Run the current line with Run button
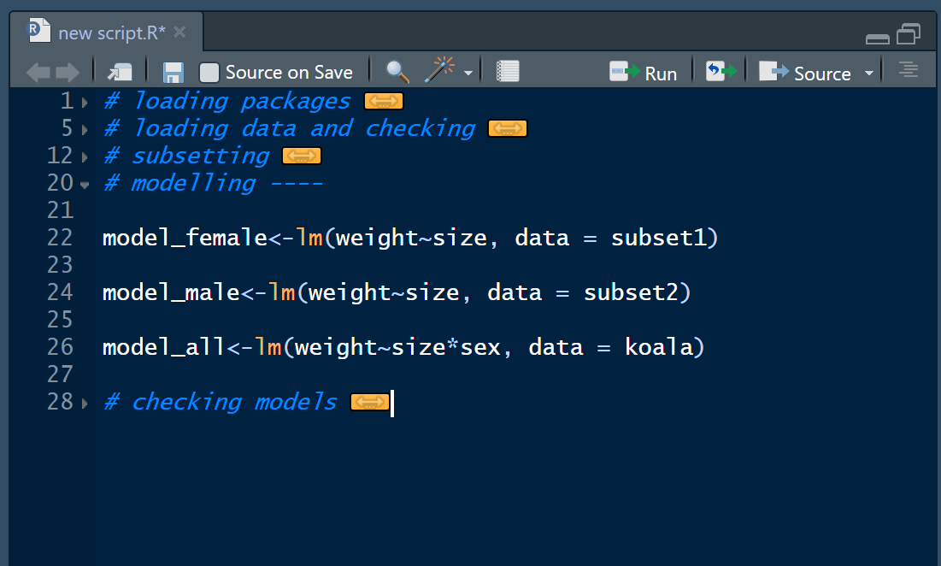This screenshot has height=566, width=941. click(x=644, y=73)
